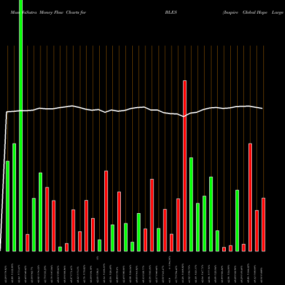
Task: Click the 'MunafaSutra Money Flow Charts for' title text
Action: pos(48,13)
